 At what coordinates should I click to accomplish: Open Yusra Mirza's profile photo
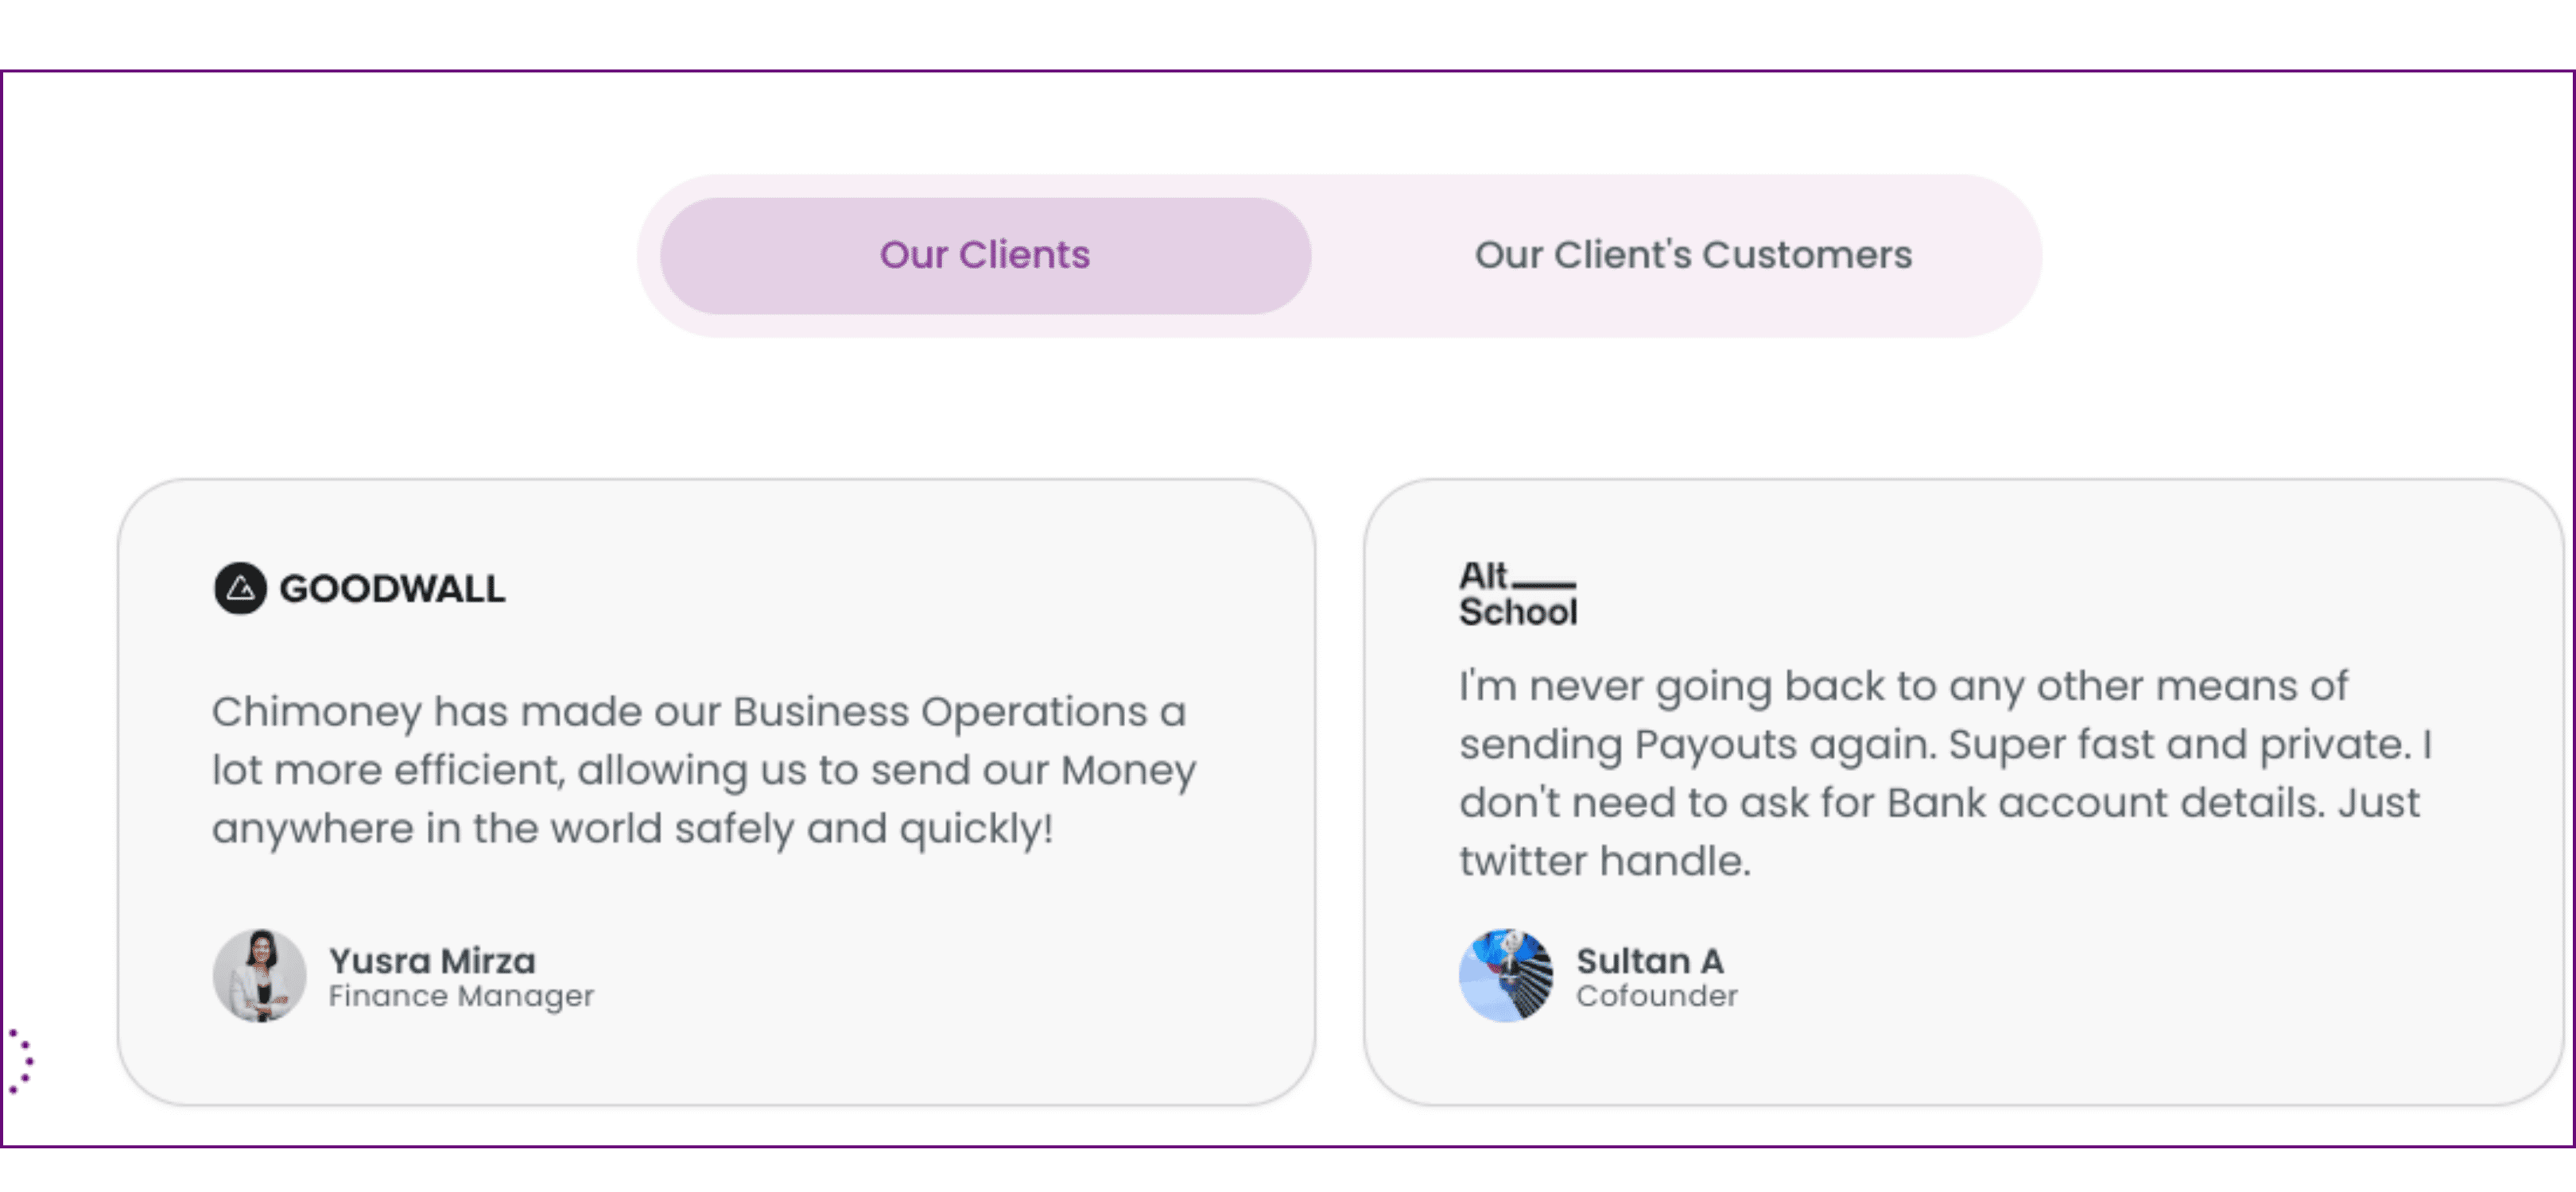[x=260, y=975]
